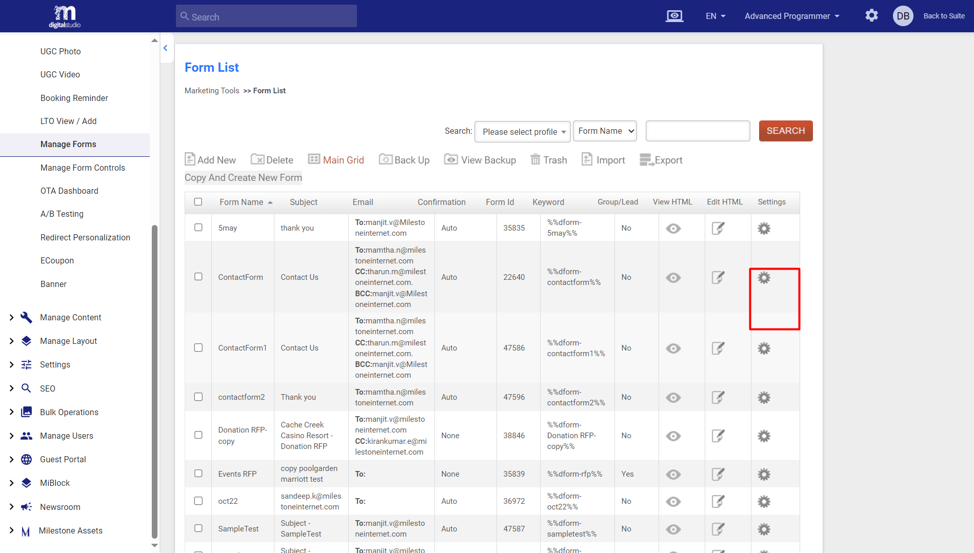Open settings gear for contactform2 row
This screenshot has width=974, height=553.
pos(764,397)
